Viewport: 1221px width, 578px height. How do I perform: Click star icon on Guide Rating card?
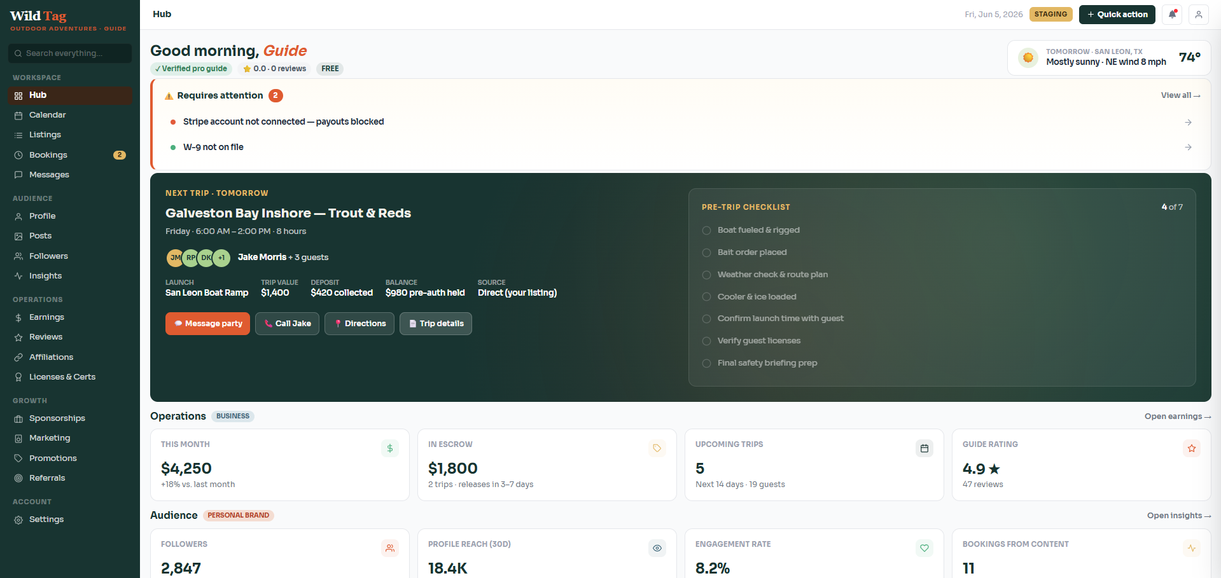1192,448
